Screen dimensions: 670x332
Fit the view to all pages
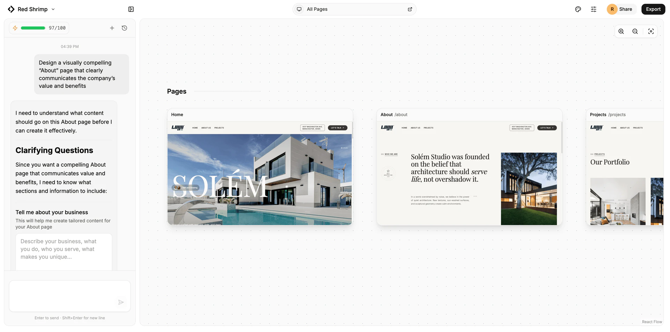[x=651, y=31]
